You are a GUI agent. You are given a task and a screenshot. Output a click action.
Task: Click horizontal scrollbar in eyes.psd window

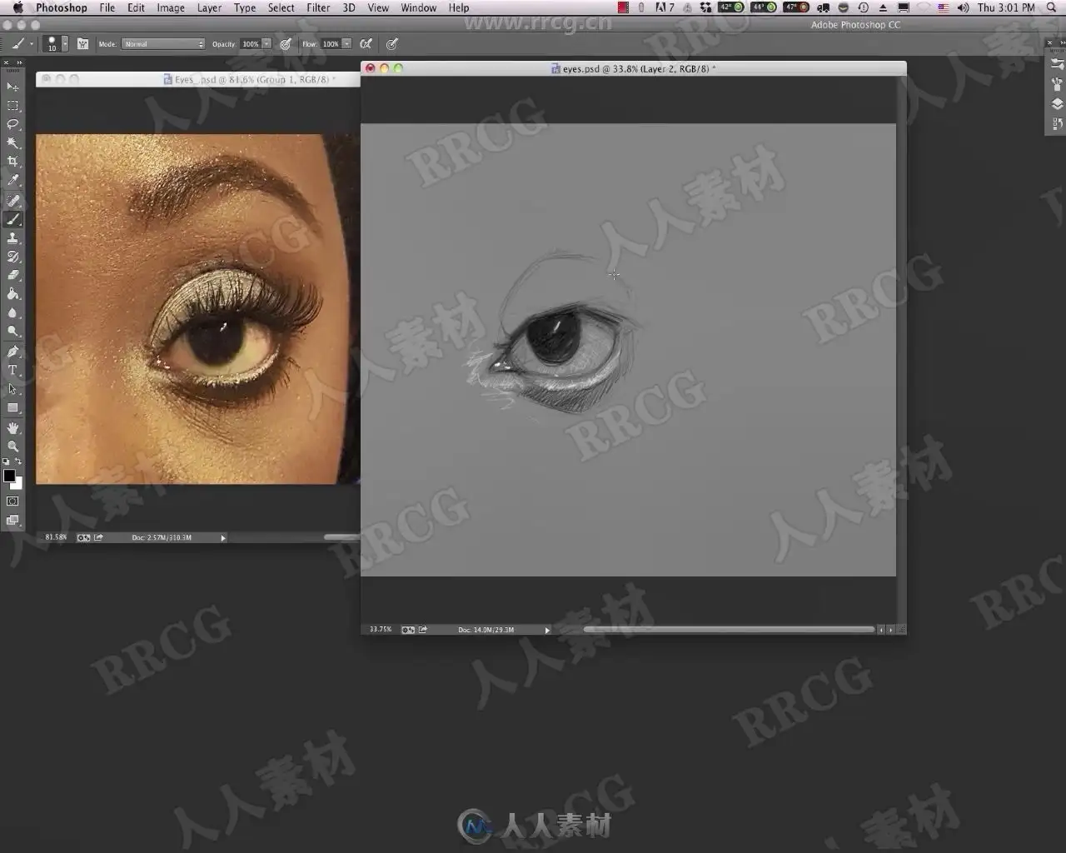(729, 630)
